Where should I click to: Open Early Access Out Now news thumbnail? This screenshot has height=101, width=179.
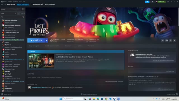tap(41, 61)
